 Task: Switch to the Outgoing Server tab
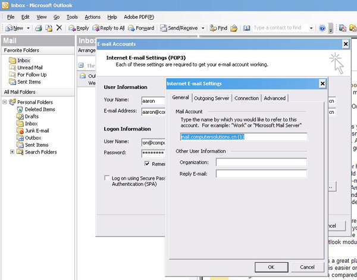(211, 98)
